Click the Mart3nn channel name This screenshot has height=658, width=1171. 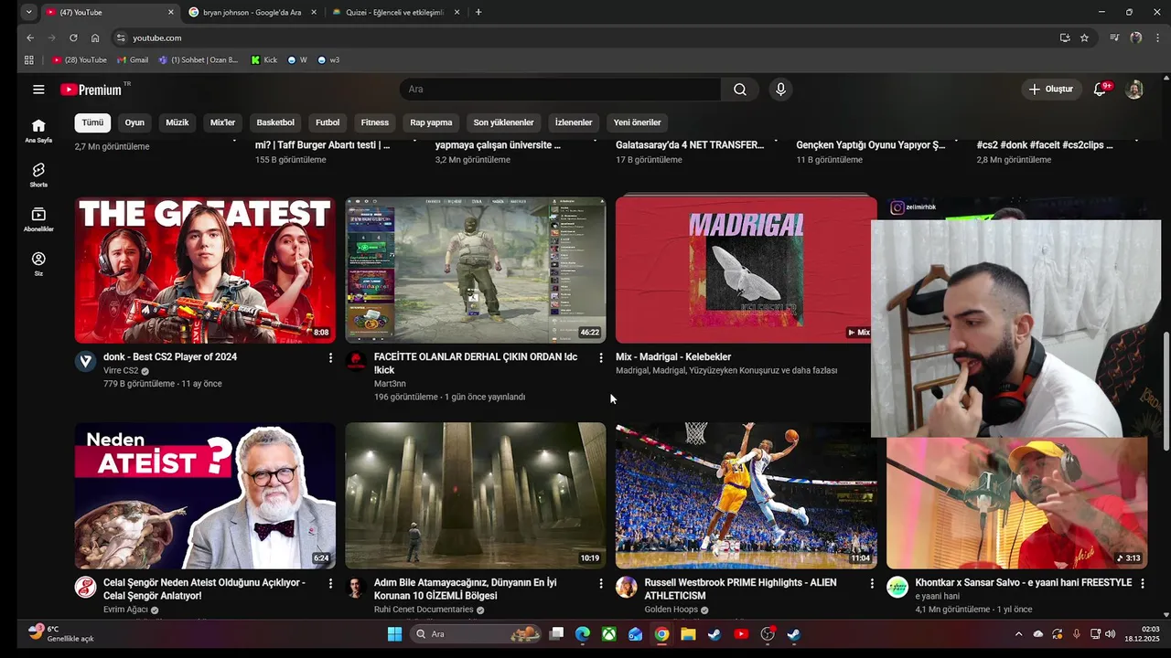(x=390, y=384)
